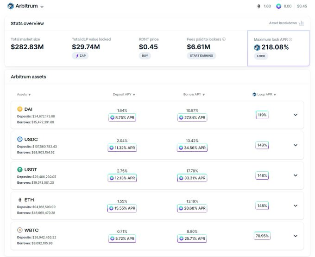Click the DAI 119% loop APR badge
315x257 pixels.
[262, 115]
